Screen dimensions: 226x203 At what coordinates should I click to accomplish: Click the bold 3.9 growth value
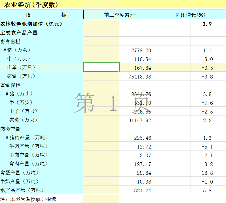(207, 24)
